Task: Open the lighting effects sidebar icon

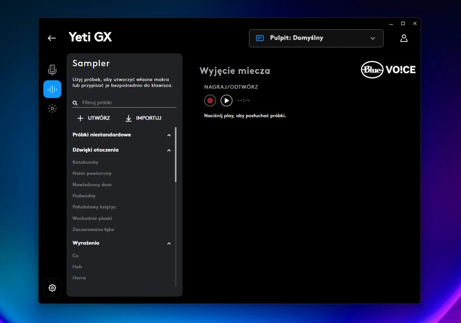Action: point(52,109)
